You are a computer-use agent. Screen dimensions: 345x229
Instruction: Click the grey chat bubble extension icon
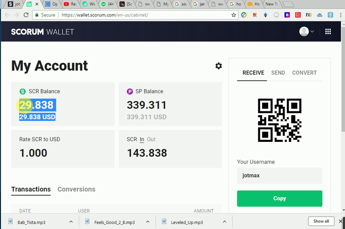coord(276,15)
